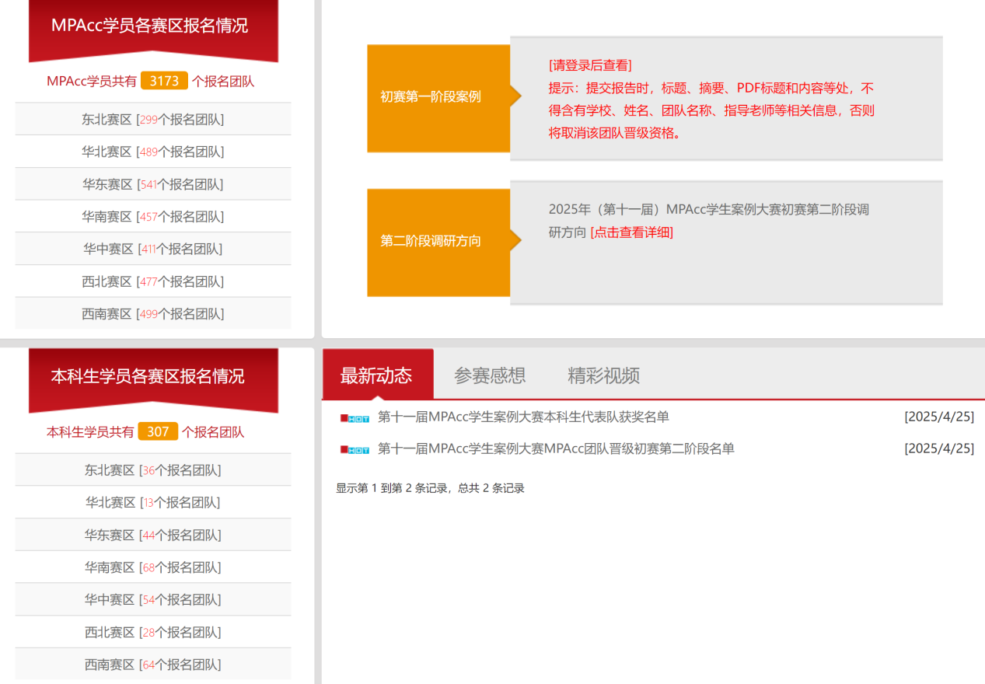This screenshot has width=985, height=684.
Task: Select MPAcc 华东赛区 row with 541 teams
Action: [x=153, y=184]
